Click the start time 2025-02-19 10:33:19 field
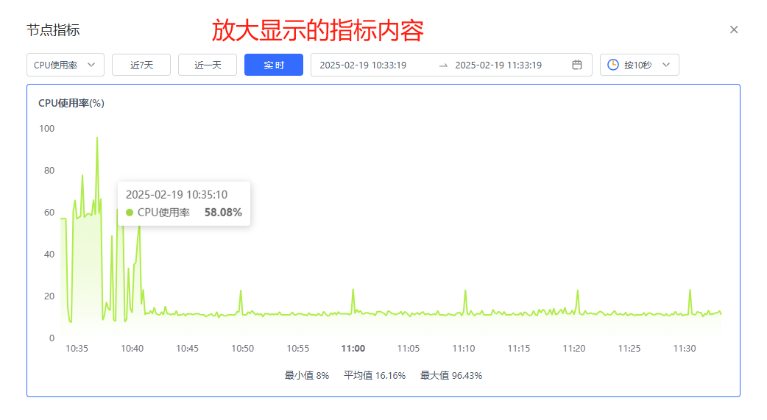Screen dimensions: 767x420 (x=363, y=65)
